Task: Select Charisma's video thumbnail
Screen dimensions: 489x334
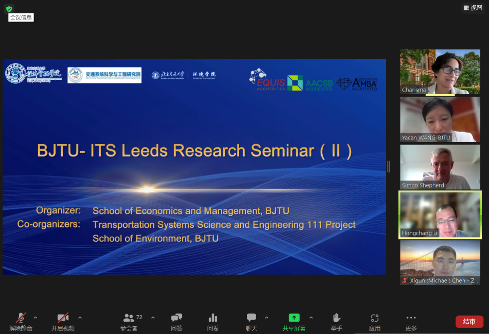Action: (x=440, y=72)
